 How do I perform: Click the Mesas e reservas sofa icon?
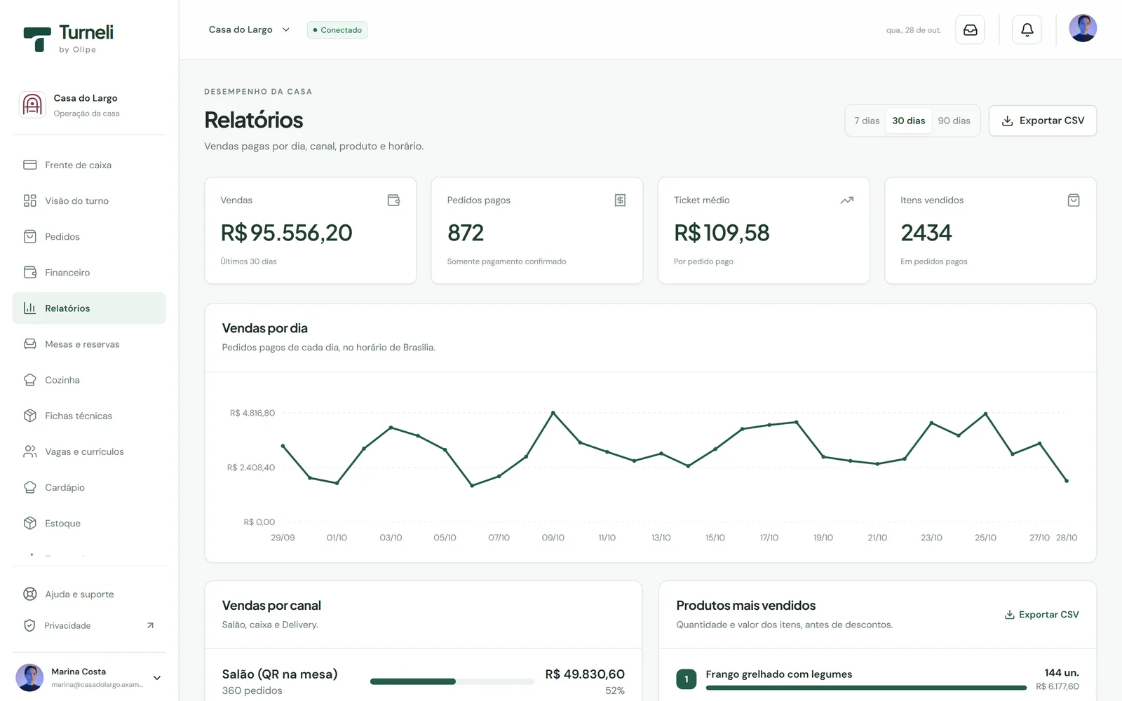coord(30,344)
